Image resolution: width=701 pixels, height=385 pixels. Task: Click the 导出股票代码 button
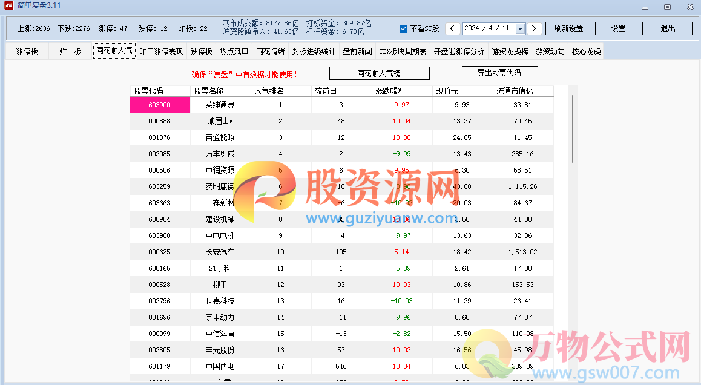coord(499,73)
